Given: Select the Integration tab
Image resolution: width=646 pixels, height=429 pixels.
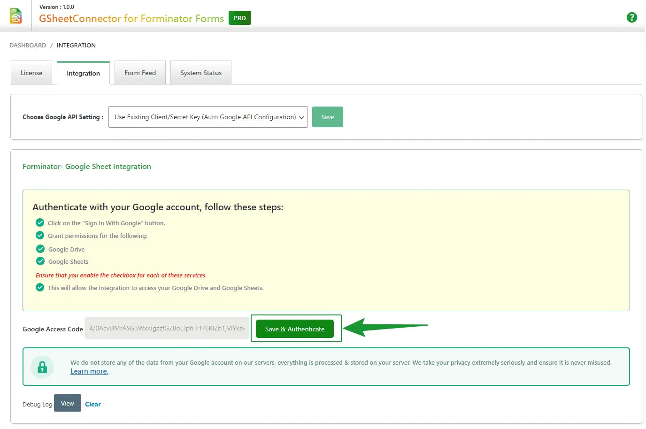Looking at the screenshot, I should click(83, 73).
